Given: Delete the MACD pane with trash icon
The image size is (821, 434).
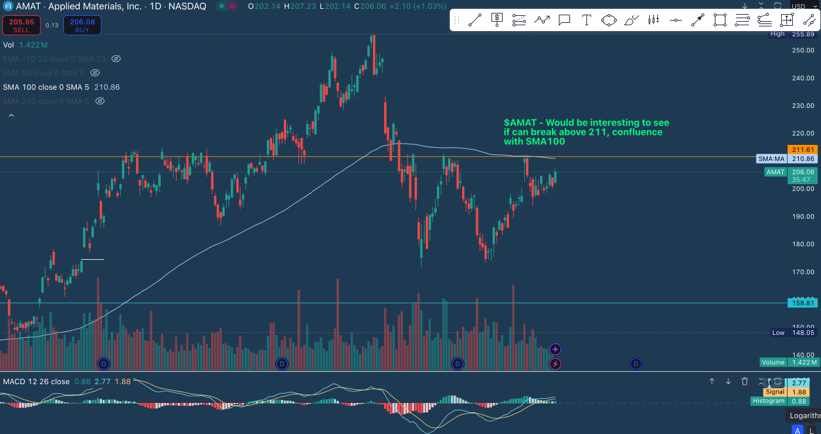Looking at the screenshot, I should coord(745,381).
